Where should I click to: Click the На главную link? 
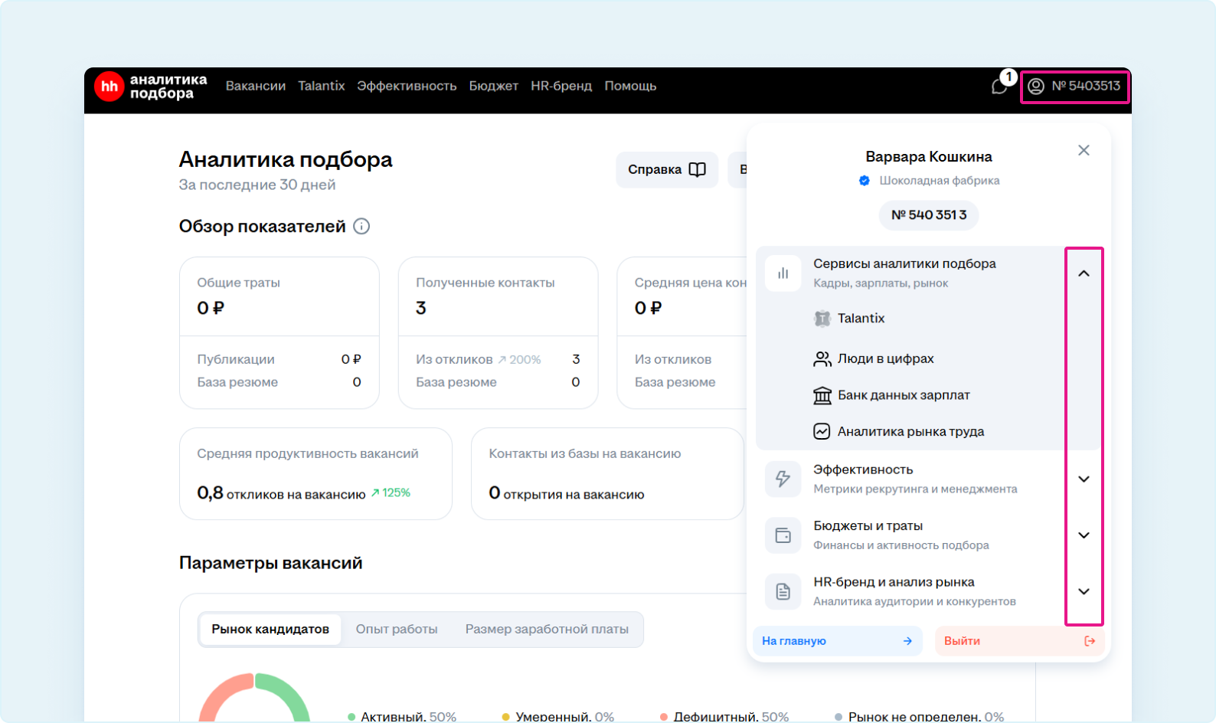837,641
